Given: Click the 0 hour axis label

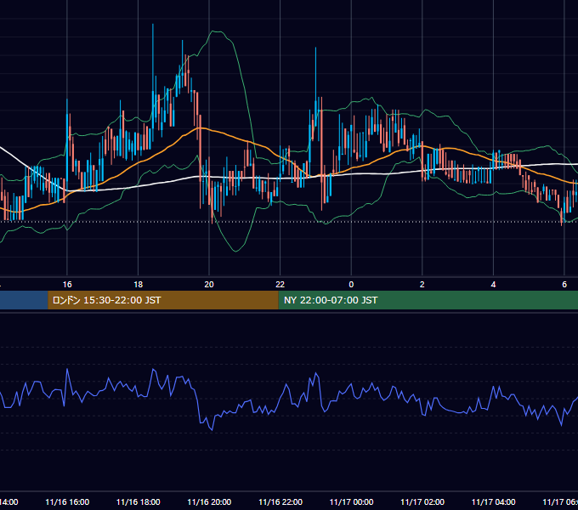Looking at the screenshot, I should coord(351,285).
